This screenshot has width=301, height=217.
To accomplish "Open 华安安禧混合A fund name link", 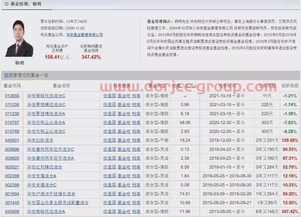I will [x=41, y=176].
